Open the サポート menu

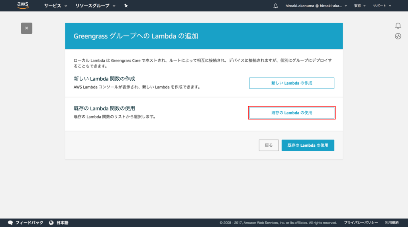[x=382, y=6]
